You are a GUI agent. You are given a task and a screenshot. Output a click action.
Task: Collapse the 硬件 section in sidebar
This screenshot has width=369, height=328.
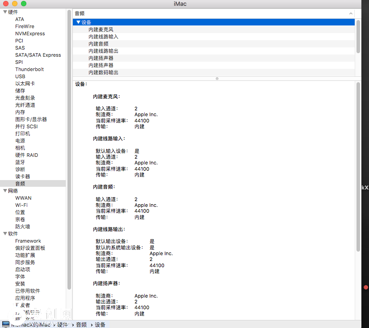tap(4, 12)
